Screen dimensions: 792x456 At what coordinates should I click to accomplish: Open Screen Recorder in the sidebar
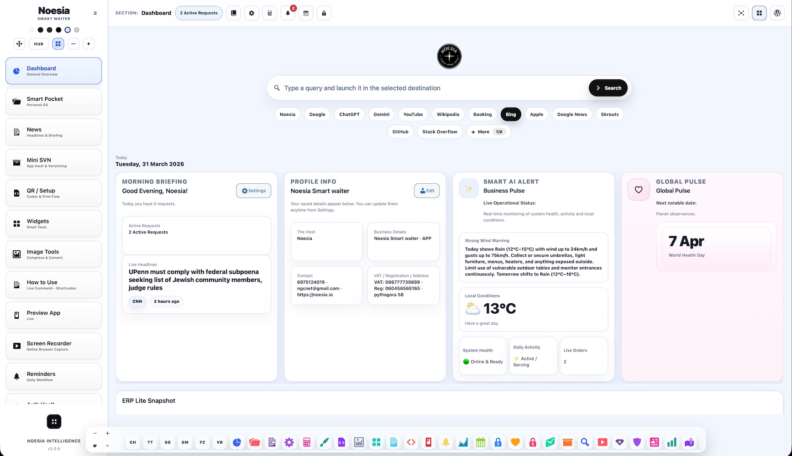click(x=53, y=346)
